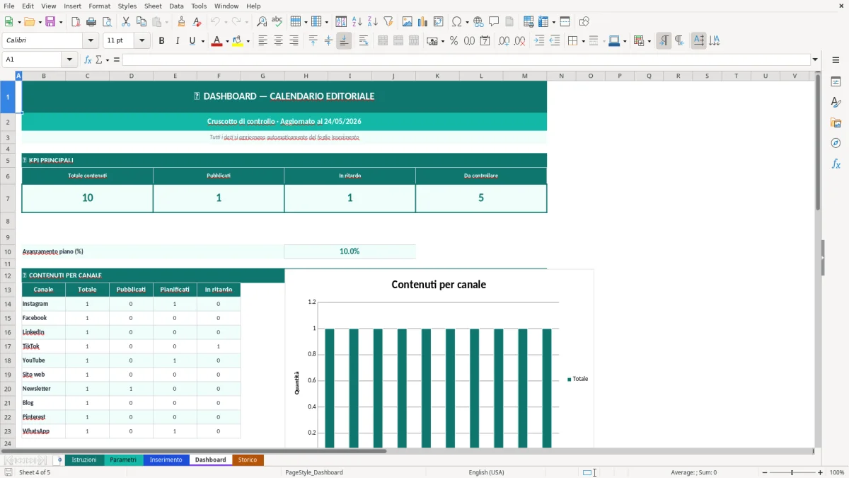Expand Font Name Calibri dropdown
The height and width of the screenshot is (478, 849).
click(x=89, y=41)
